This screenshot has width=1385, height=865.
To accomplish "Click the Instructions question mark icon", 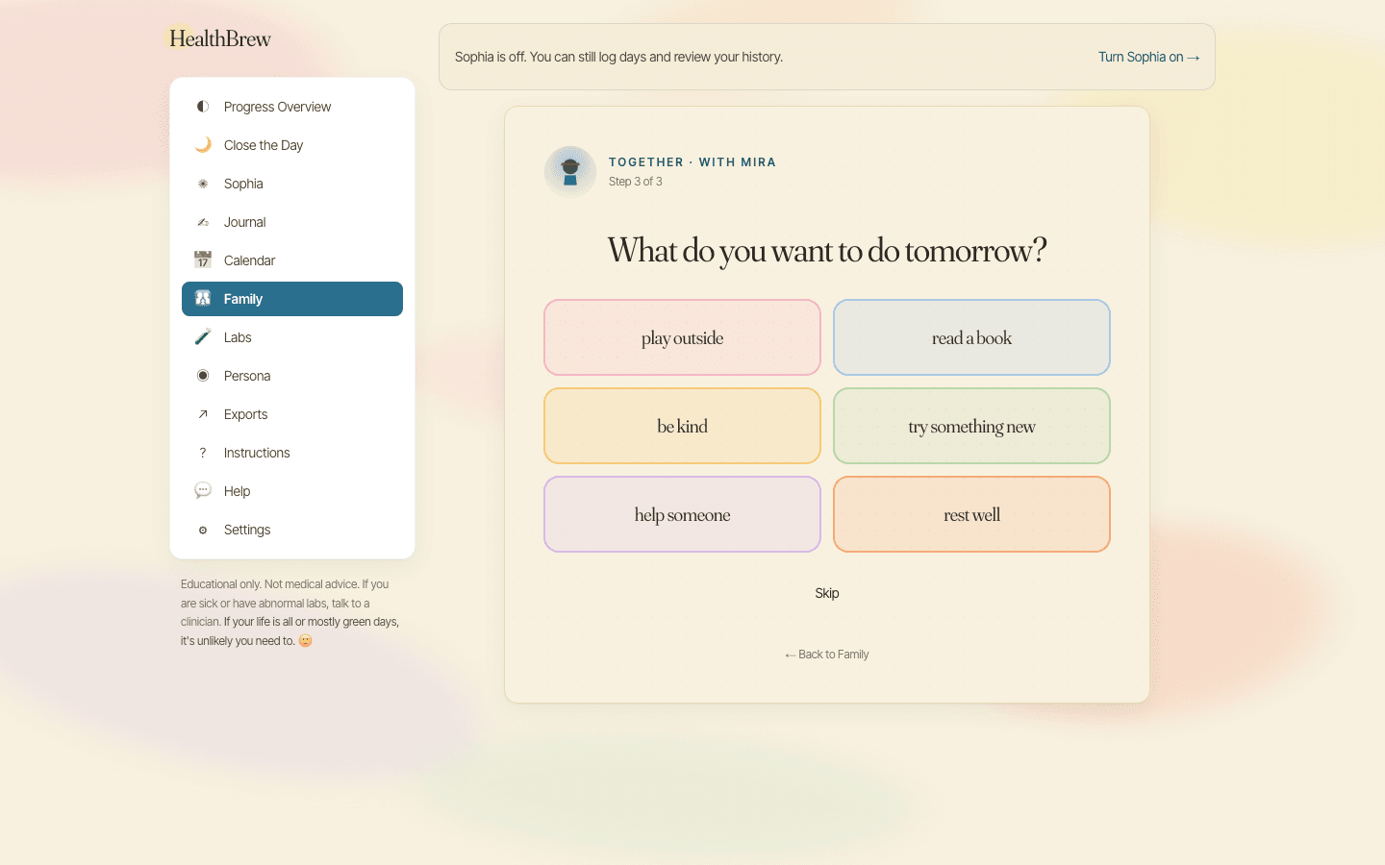I will click(x=203, y=453).
